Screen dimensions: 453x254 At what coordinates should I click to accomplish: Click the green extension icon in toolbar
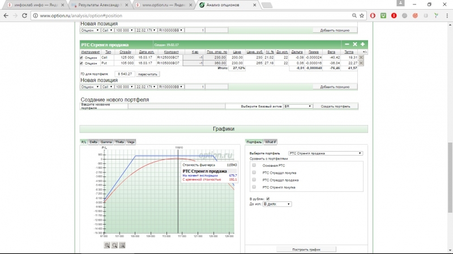(383, 16)
